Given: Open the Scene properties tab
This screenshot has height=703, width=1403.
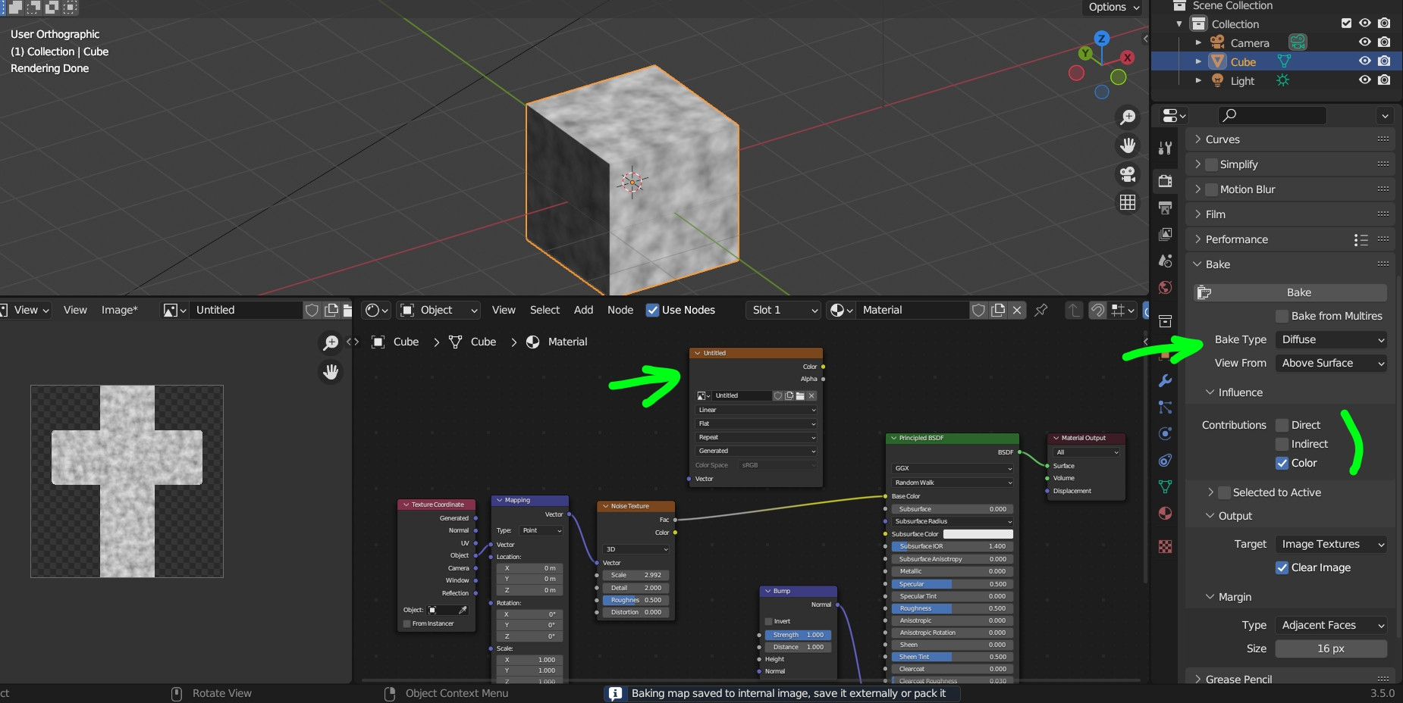Looking at the screenshot, I should (1166, 261).
